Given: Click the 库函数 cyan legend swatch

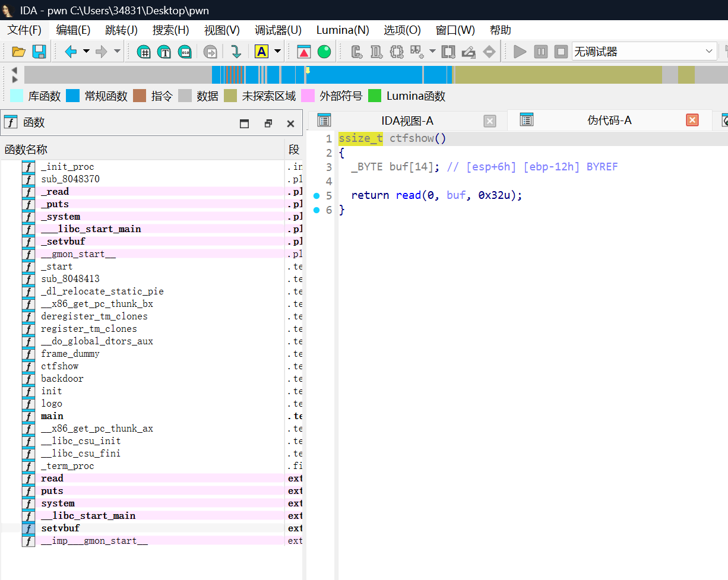Looking at the screenshot, I should pyautogui.click(x=17, y=96).
